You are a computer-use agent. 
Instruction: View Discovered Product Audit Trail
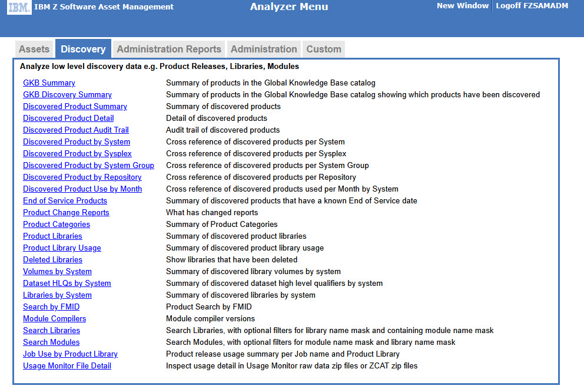76,130
